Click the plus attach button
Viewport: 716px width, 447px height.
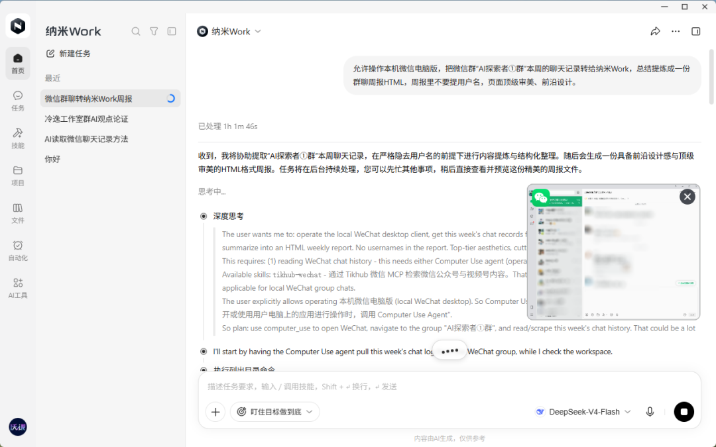pos(215,412)
